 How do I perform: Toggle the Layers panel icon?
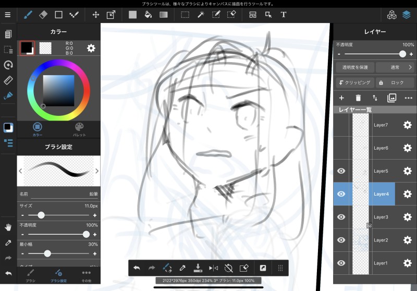407,15
